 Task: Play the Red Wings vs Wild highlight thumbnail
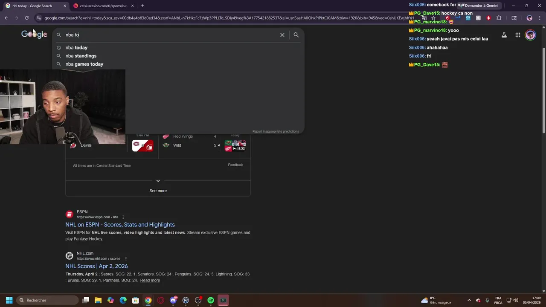point(235,145)
